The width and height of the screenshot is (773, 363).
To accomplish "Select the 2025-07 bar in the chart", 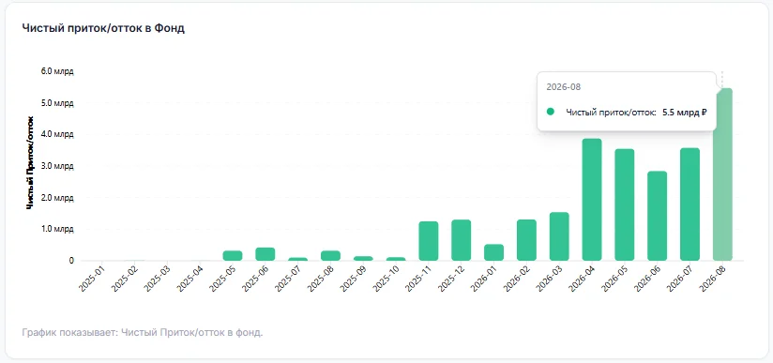I will tap(297, 259).
